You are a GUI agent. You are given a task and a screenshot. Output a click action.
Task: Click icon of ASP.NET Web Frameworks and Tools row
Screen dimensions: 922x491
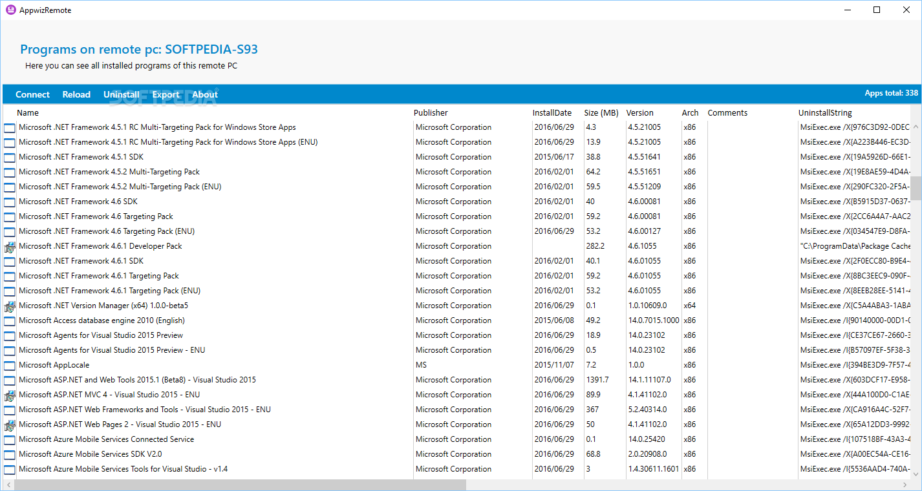coord(10,410)
